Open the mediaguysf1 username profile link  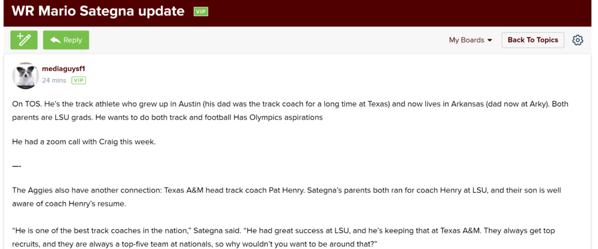pos(63,69)
